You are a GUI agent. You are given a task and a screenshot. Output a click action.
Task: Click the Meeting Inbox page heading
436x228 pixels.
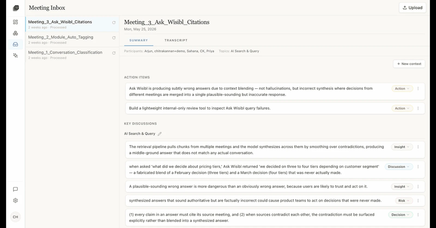click(47, 8)
